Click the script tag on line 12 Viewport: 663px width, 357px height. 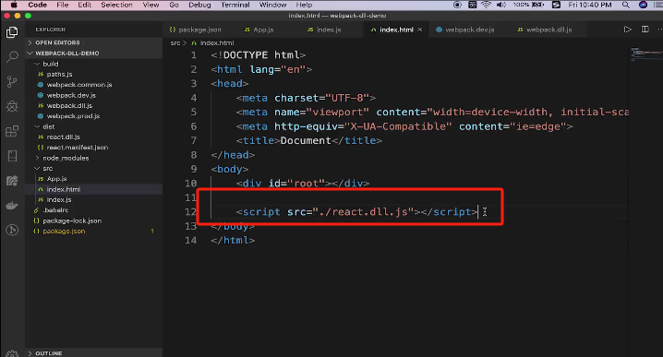click(x=356, y=211)
